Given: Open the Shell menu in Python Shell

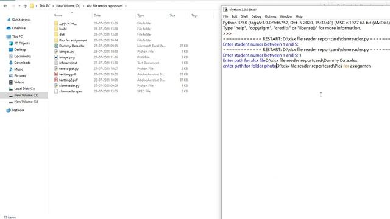Looking at the screenshot, I should click(x=244, y=16).
